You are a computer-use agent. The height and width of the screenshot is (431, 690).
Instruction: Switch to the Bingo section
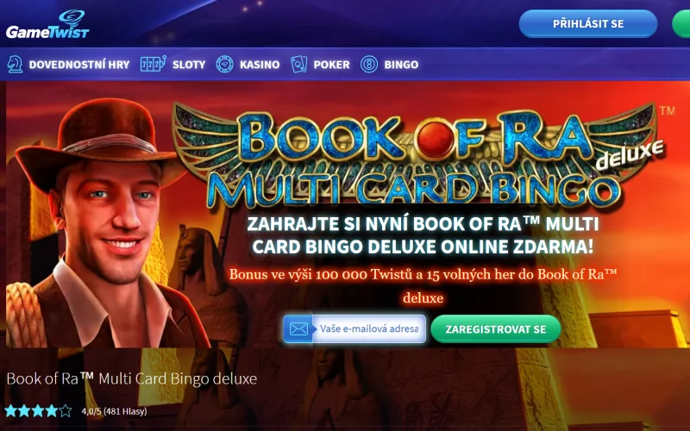click(x=401, y=65)
